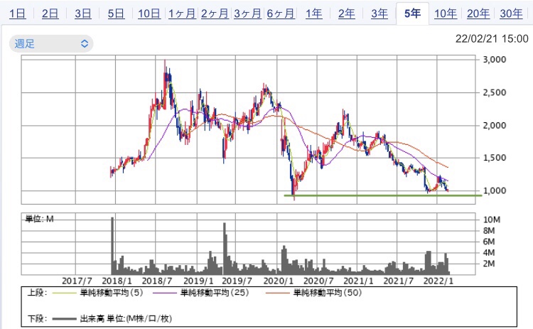Switch to the 2ヶ月 chart range
533x329 pixels.
click(215, 14)
